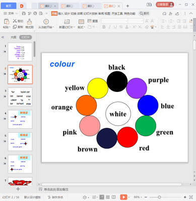The width and height of the screenshot is (196, 201).
Task: Expand the New Slide dropdown label
Action: [67, 27]
